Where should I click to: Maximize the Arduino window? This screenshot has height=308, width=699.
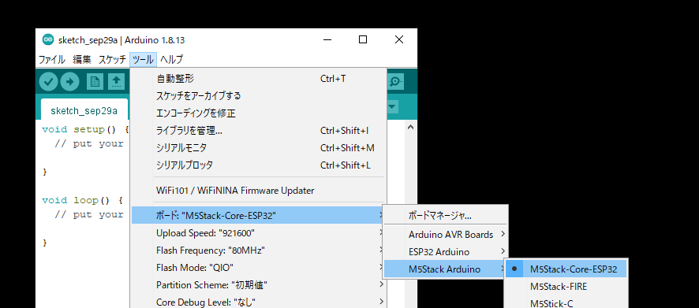coord(363,39)
